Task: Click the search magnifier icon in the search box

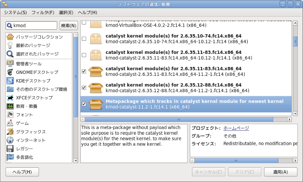Action: (9, 25)
